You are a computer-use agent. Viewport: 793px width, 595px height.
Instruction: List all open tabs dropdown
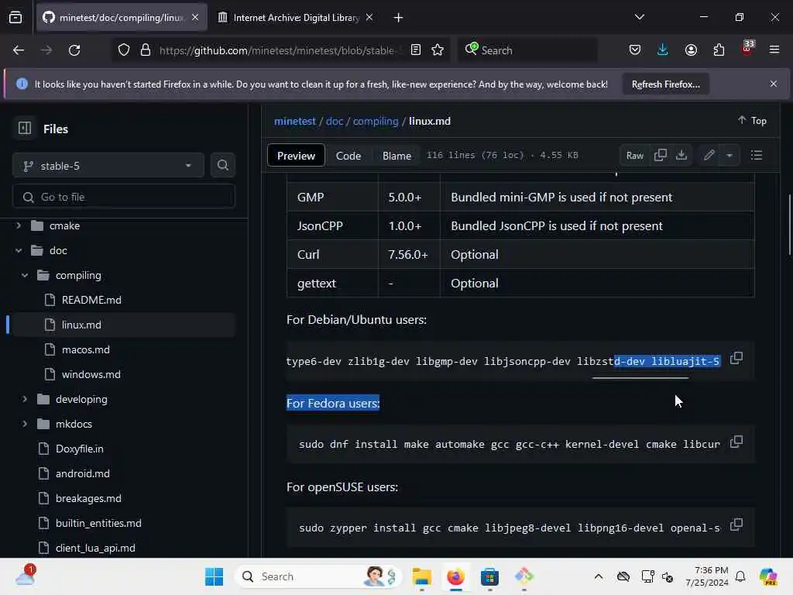click(x=639, y=17)
